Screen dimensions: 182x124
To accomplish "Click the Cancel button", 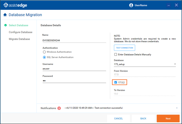I will 118,119.
